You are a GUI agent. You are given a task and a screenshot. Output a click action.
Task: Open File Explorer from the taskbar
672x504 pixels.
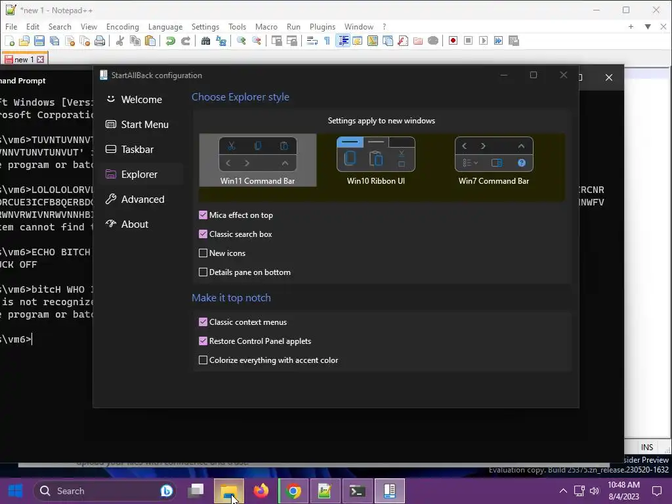click(x=229, y=491)
